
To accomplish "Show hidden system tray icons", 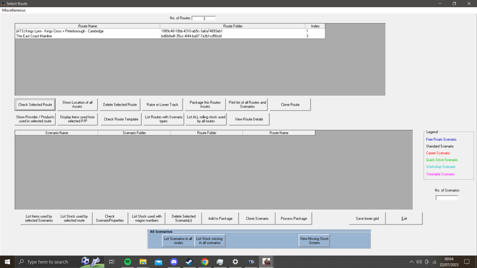I will [411, 262].
